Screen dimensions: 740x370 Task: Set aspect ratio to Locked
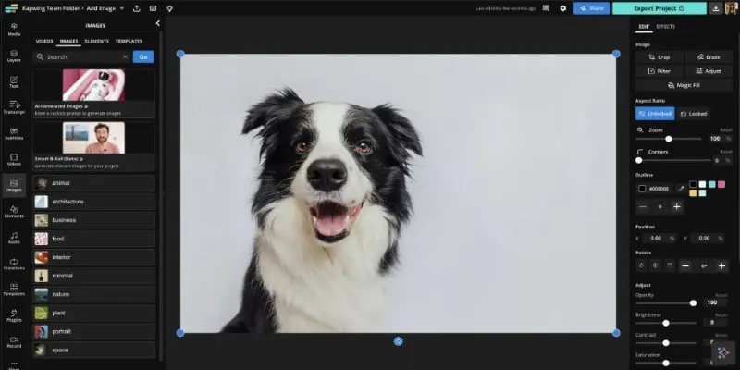(693, 114)
